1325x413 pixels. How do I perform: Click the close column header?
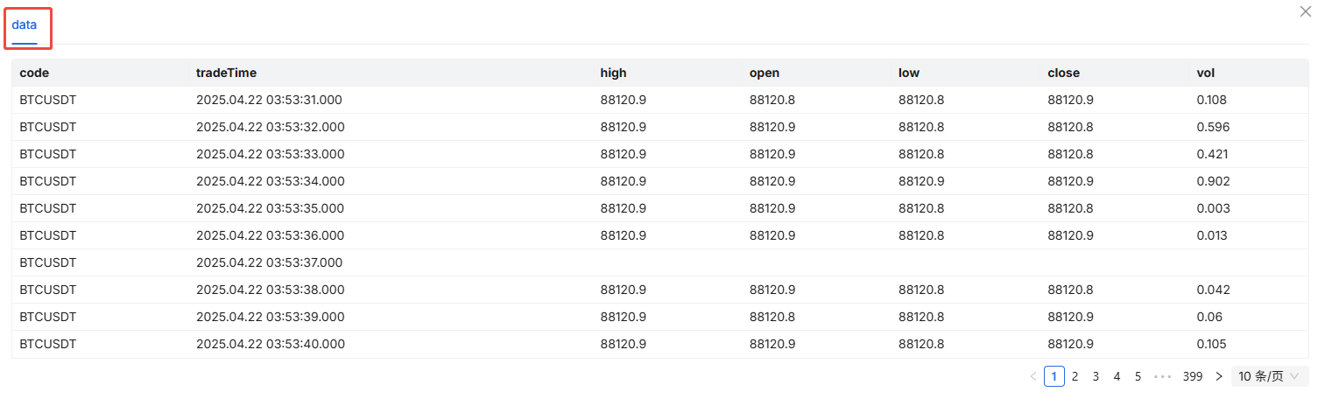click(1063, 73)
